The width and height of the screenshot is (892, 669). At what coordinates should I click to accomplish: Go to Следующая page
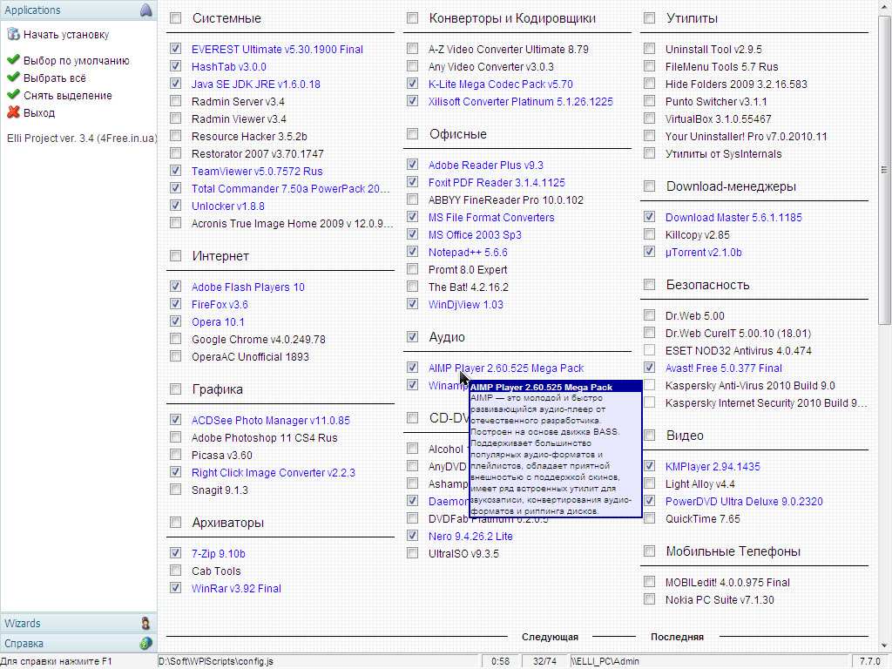point(550,637)
